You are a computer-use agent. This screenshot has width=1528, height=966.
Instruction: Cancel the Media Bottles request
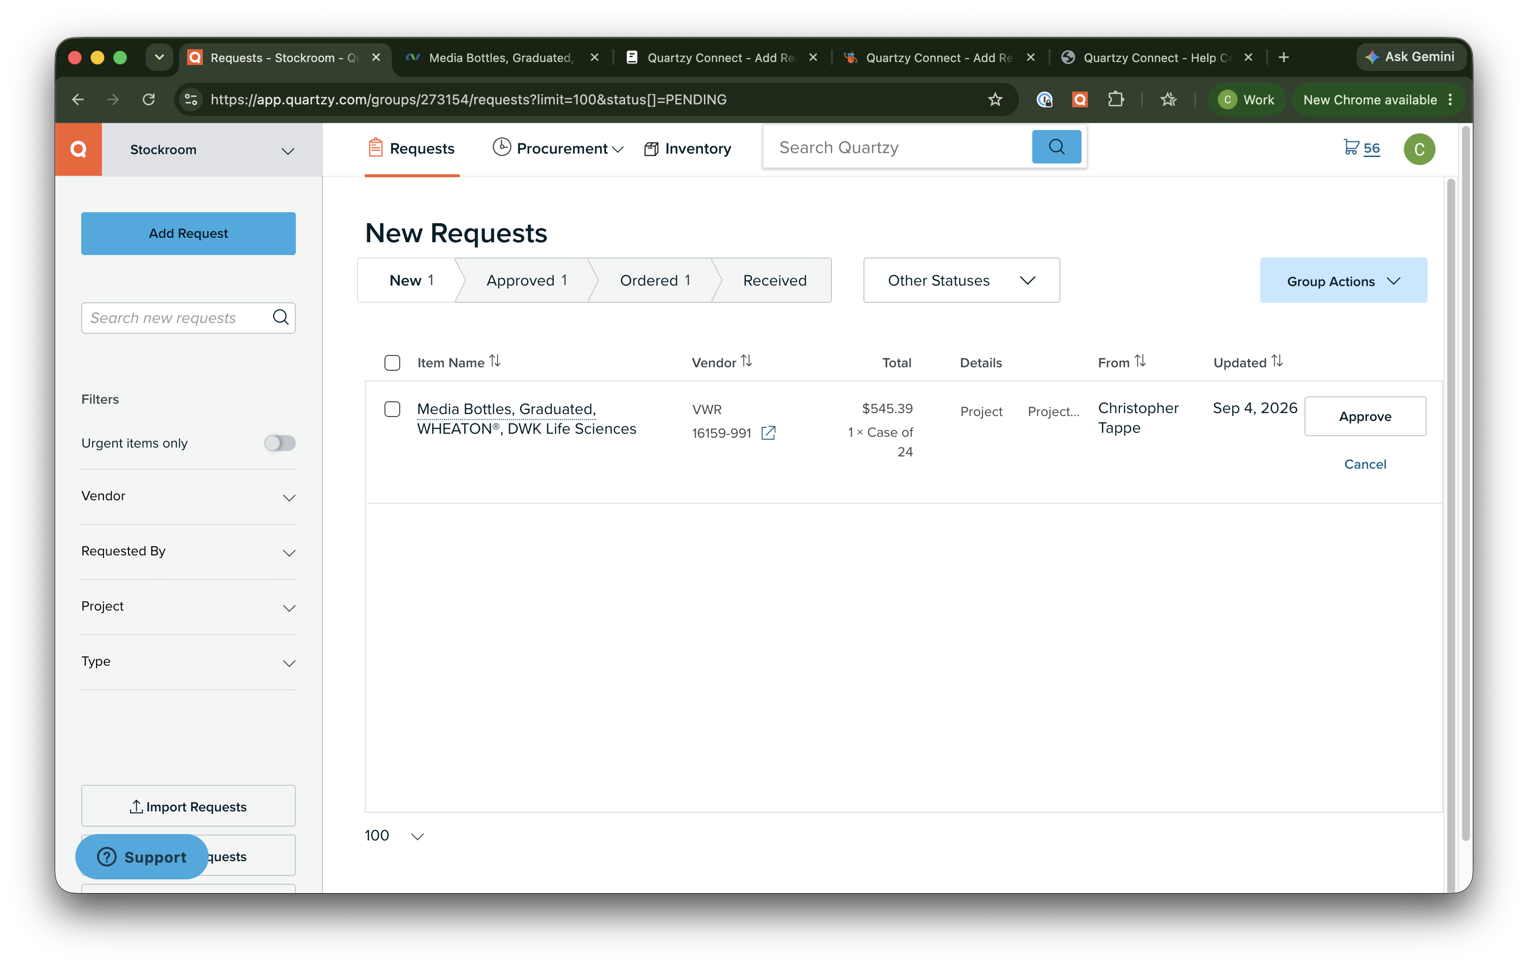pyautogui.click(x=1365, y=464)
